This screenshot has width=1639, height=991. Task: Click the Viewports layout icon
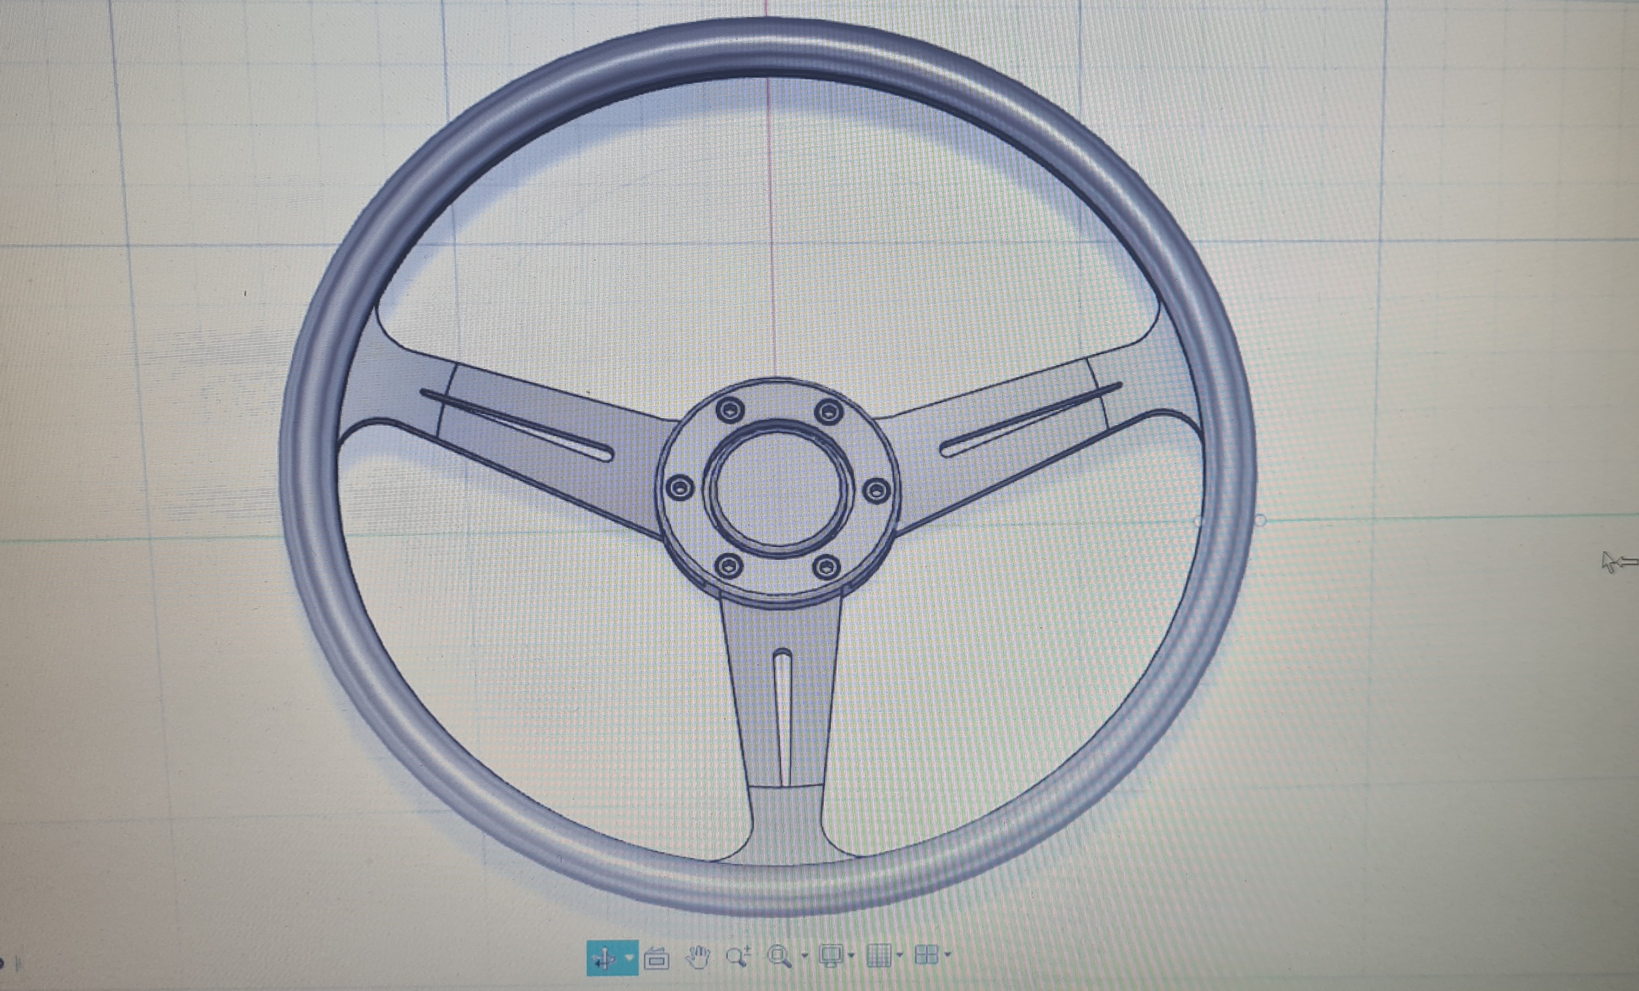(926, 955)
